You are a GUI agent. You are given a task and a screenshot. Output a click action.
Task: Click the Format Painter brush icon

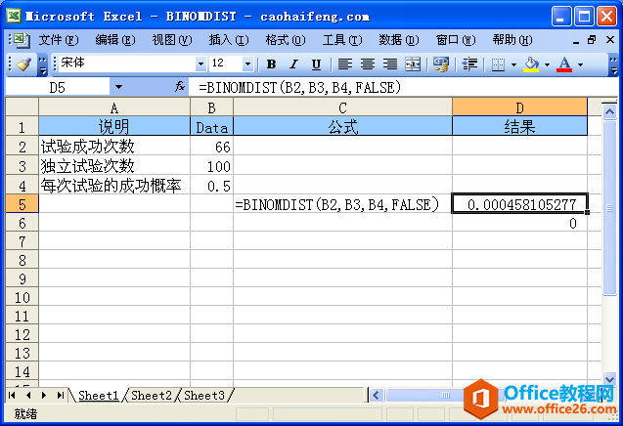[23, 64]
